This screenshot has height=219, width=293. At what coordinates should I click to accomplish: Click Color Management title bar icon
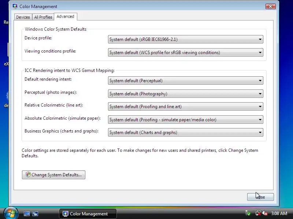click(15, 6)
